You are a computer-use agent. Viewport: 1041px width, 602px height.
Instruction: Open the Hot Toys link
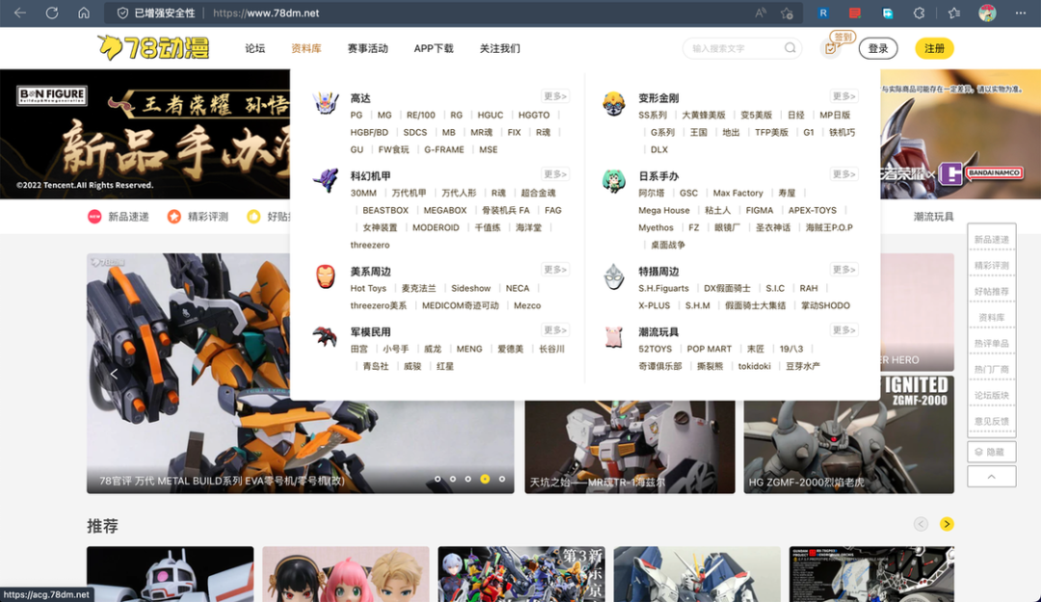tap(368, 288)
